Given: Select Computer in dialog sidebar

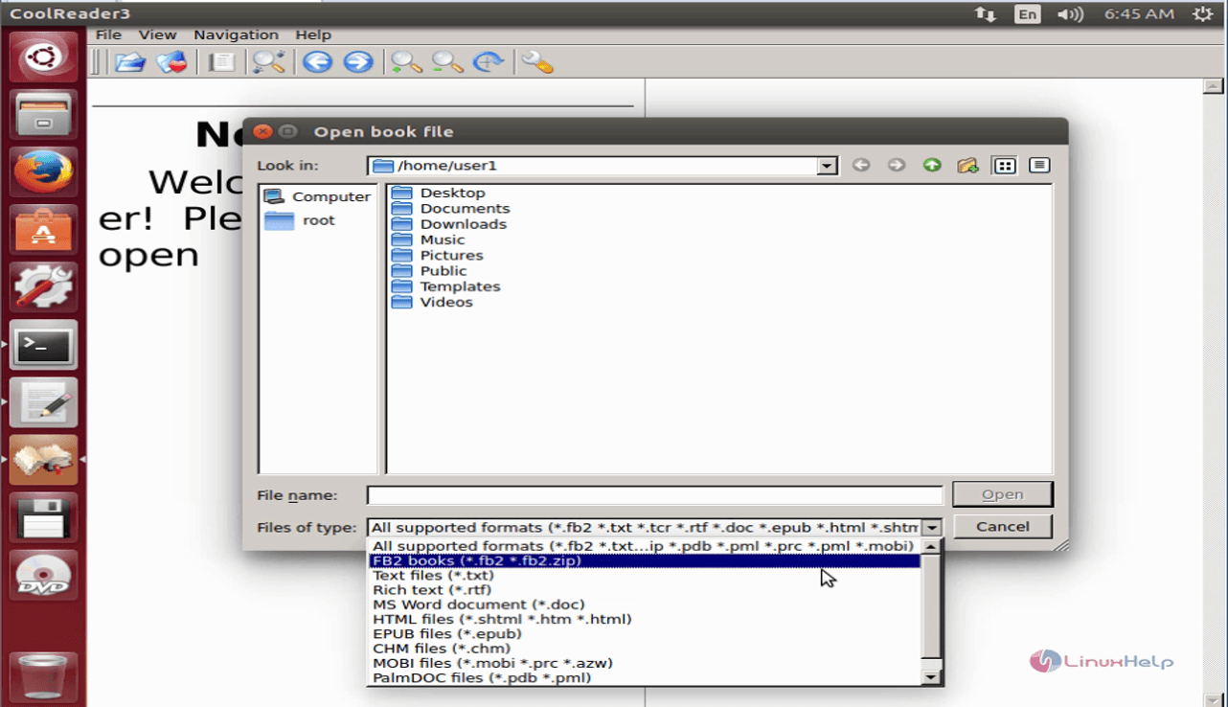Looking at the screenshot, I should point(318,196).
